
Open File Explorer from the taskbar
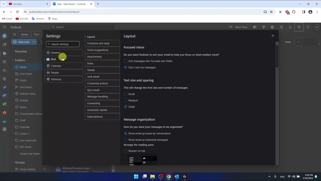(152, 176)
